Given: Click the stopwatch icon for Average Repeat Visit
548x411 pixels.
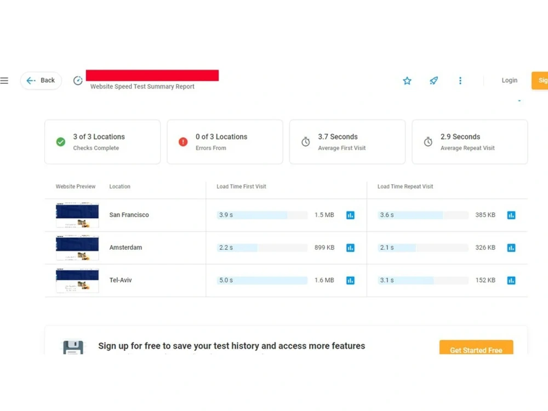Looking at the screenshot, I should coord(428,142).
